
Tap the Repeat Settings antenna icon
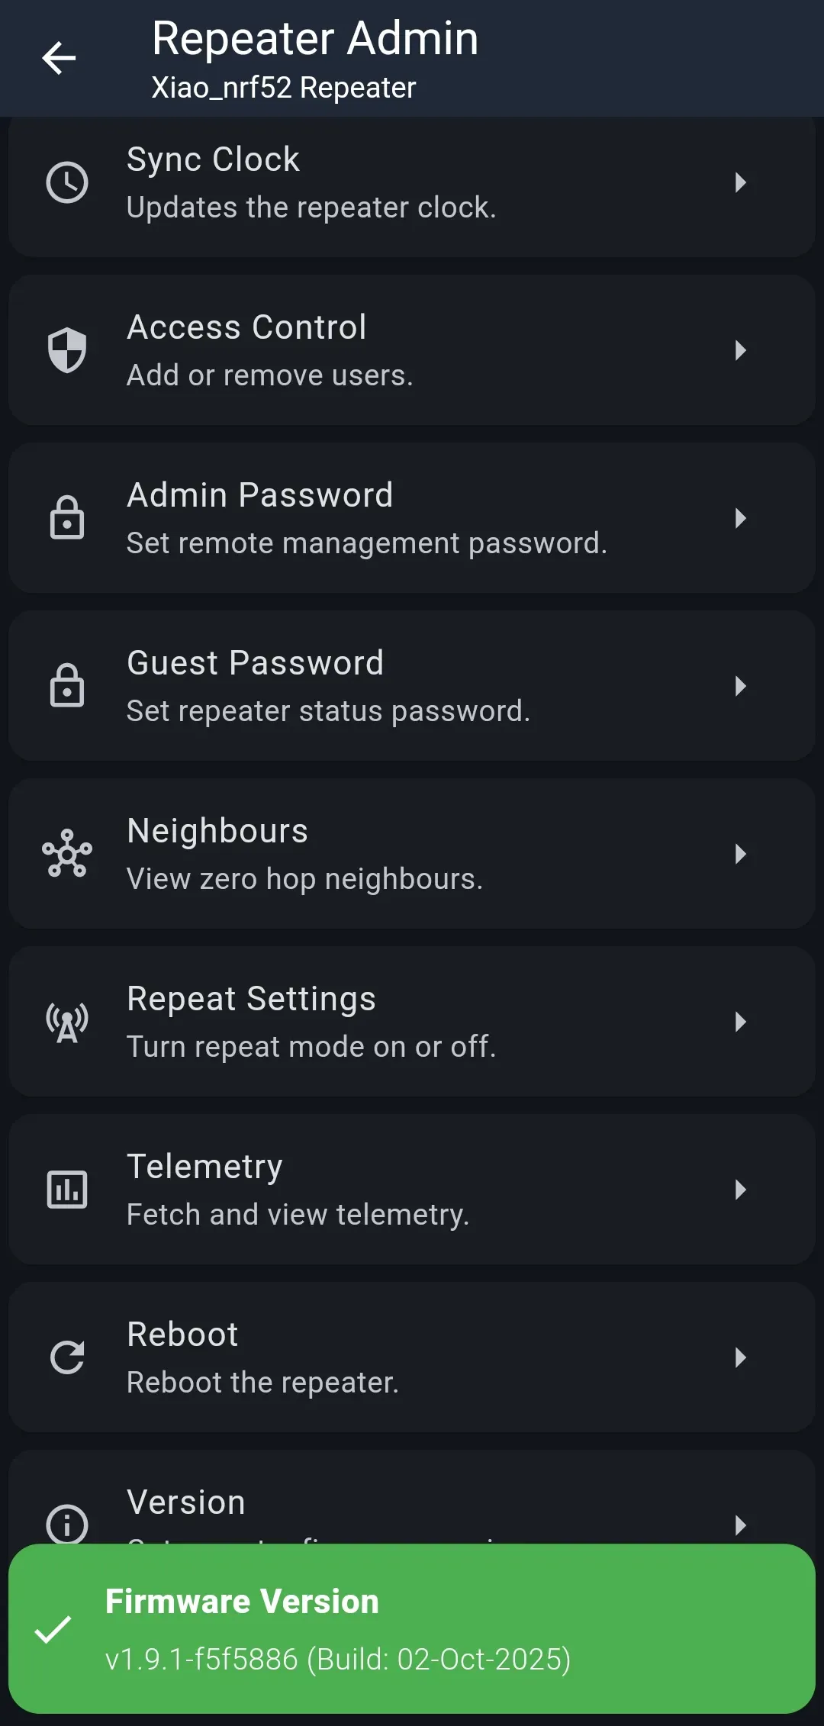pyautogui.click(x=67, y=1022)
